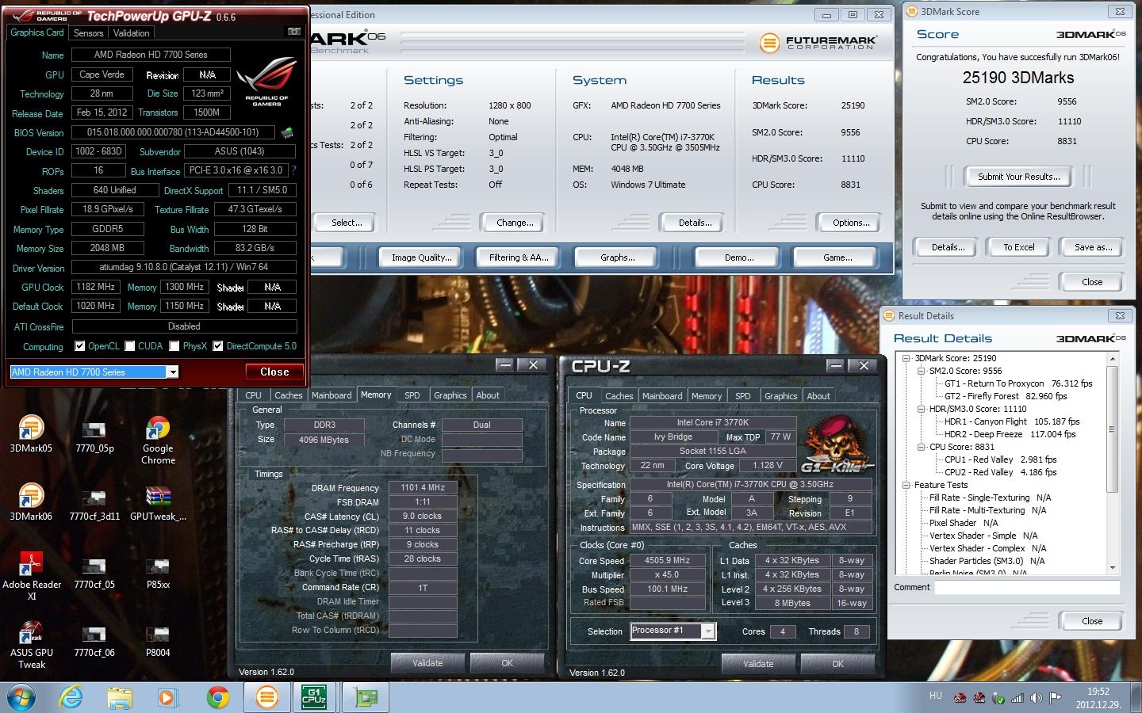Click To Excel in the 3DMark Score window
The height and width of the screenshot is (713, 1142).
(1018, 247)
